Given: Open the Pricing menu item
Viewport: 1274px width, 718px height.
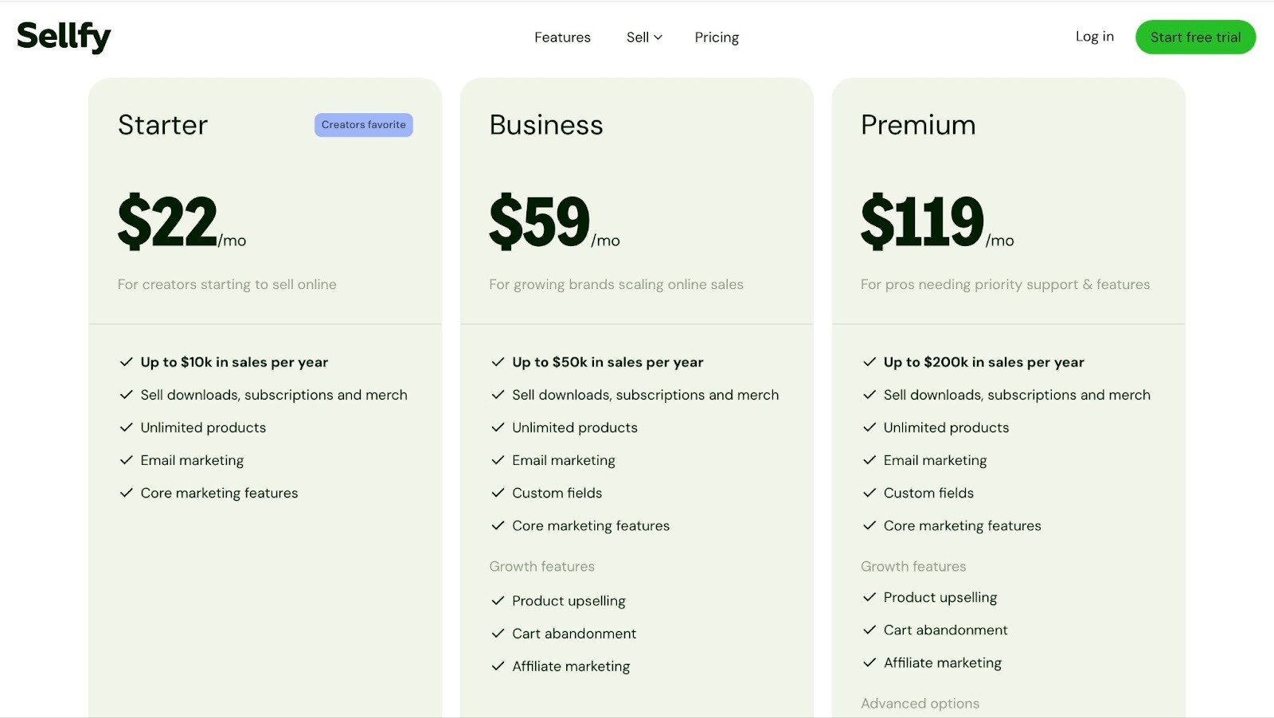Looking at the screenshot, I should coord(716,37).
